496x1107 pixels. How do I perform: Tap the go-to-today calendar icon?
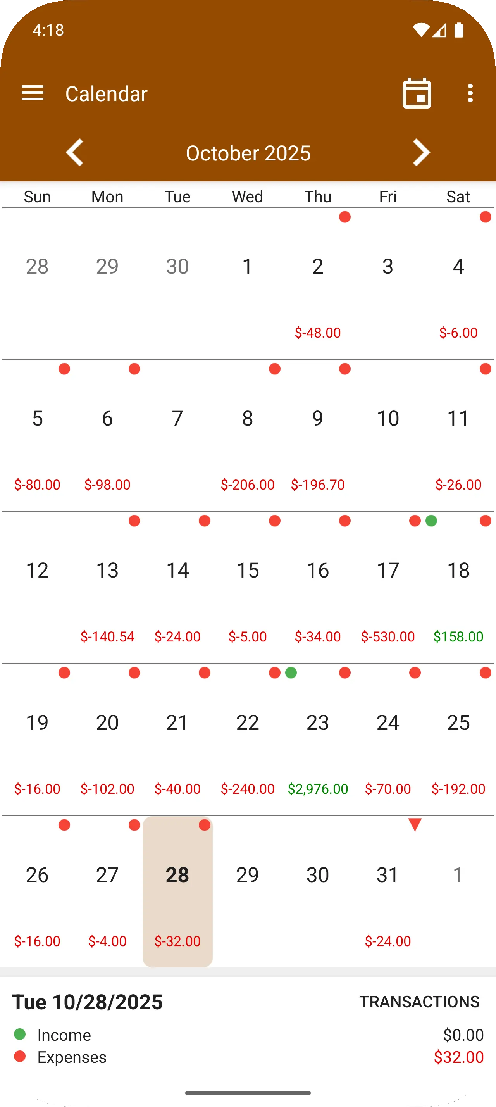pyautogui.click(x=417, y=93)
